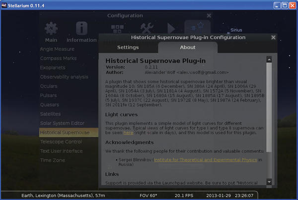298x200 pixels.
Task: Close the Configuration window
Action: 209,15
